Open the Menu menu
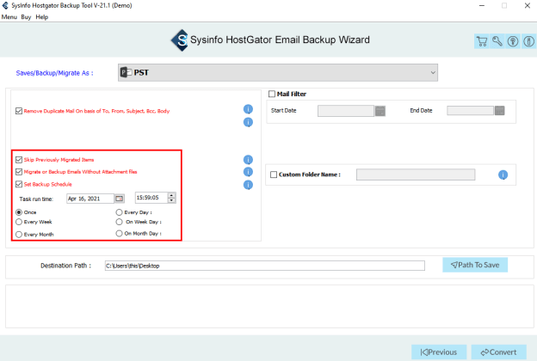Viewport: 537px width, 361px height. [9, 17]
